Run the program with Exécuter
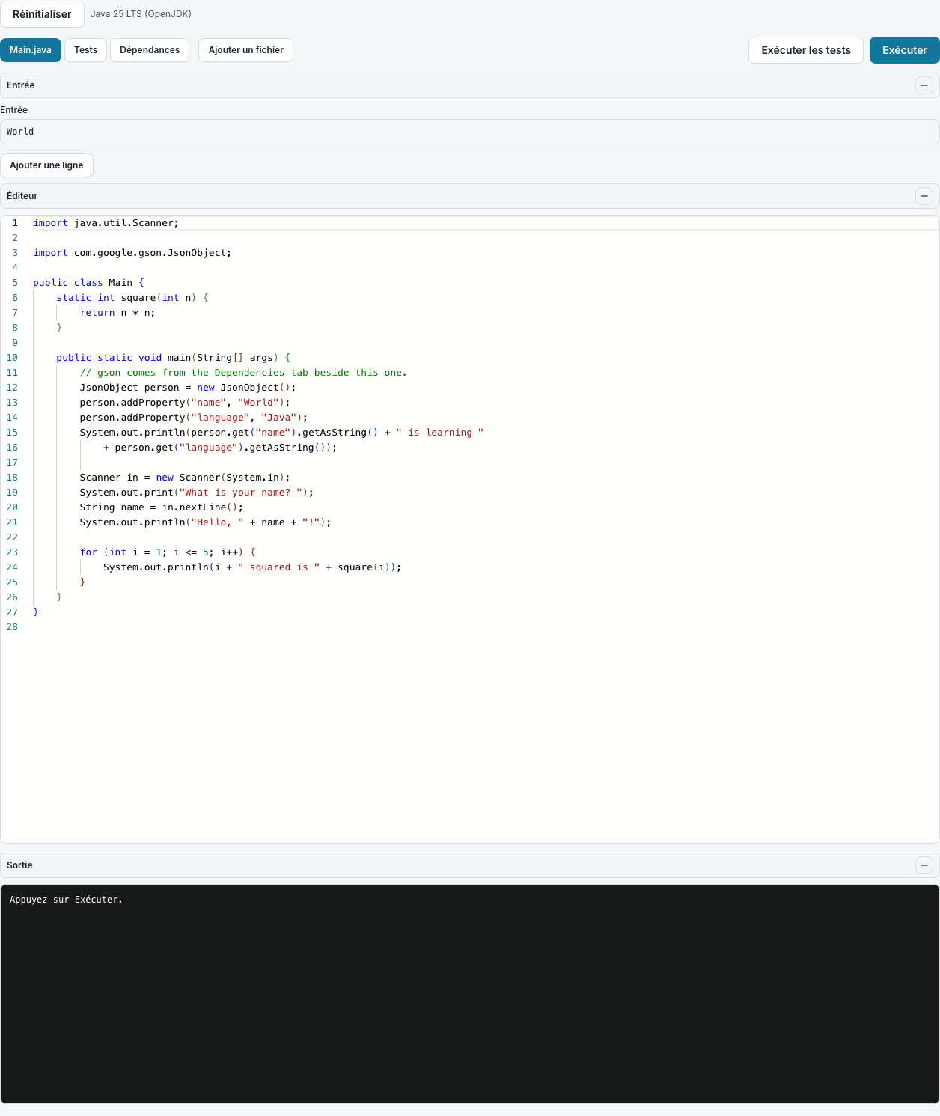Image resolution: width=940 pixels, height=1116 pixels. 905,50
